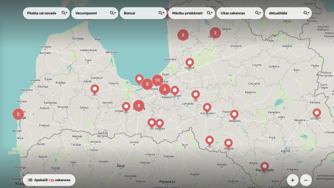This screenshot has height=188, width=334.
Task: Click the Saulkrasti town label
Action: [170, 60]
